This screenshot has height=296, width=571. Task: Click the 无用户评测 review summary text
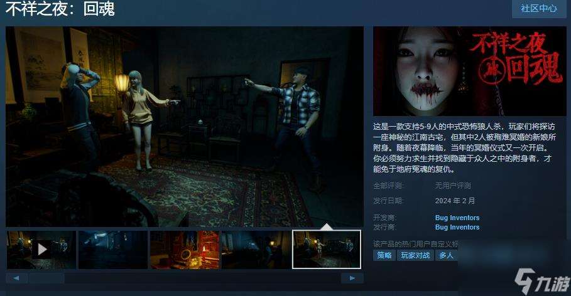453,186
